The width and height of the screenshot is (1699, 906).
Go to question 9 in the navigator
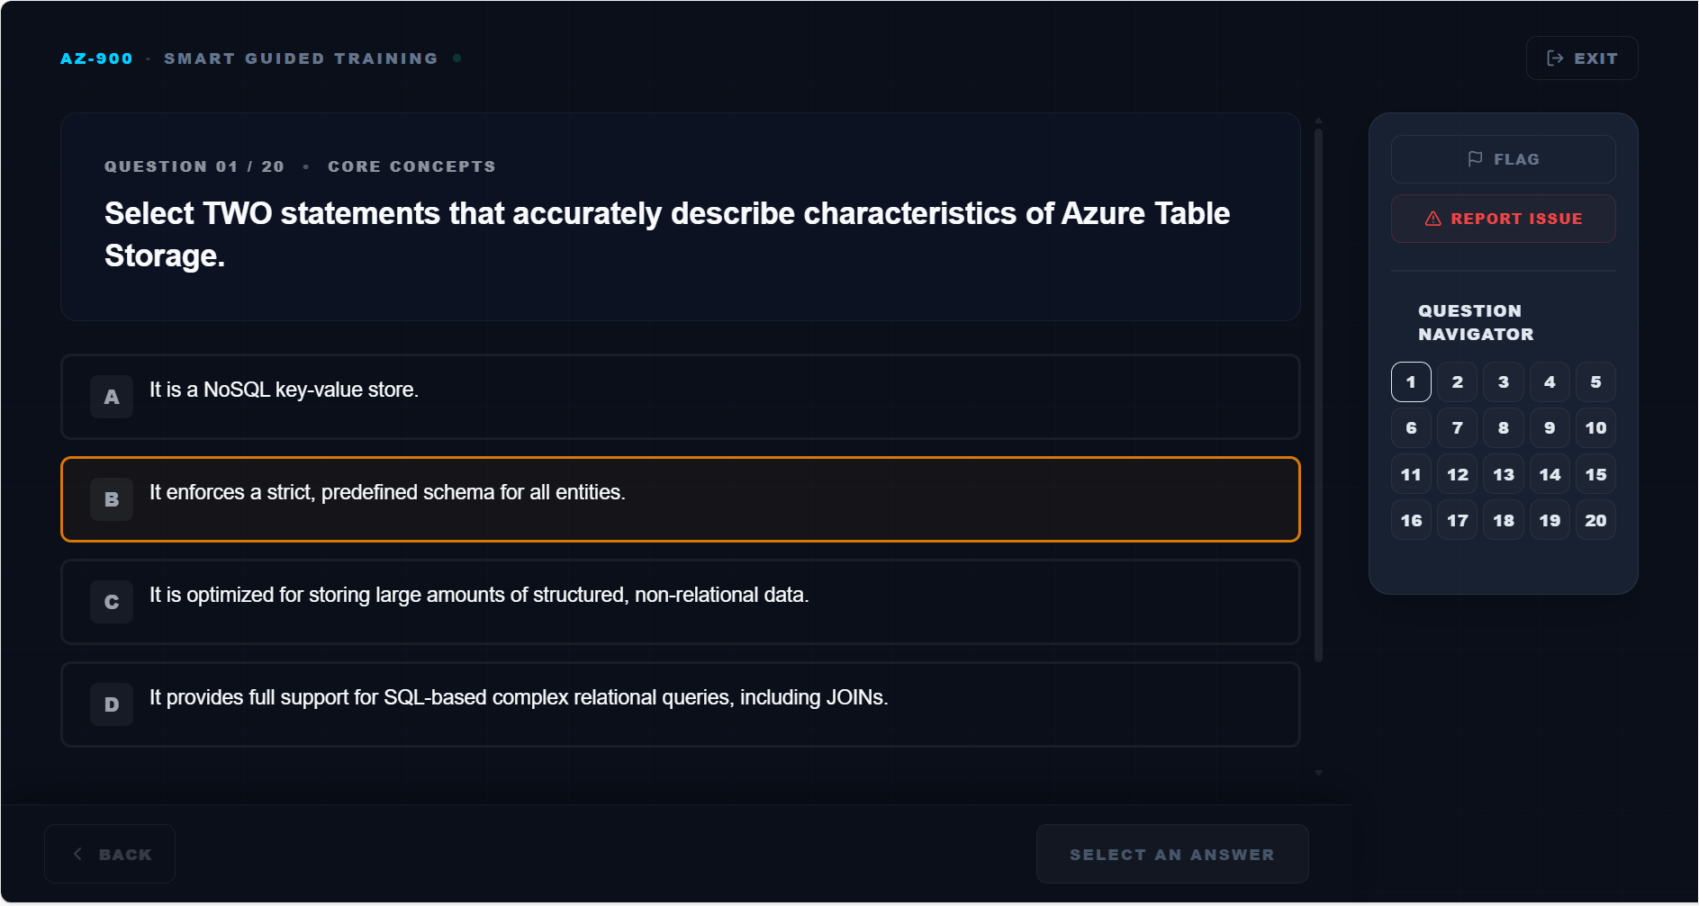(x=1550, y=428)
